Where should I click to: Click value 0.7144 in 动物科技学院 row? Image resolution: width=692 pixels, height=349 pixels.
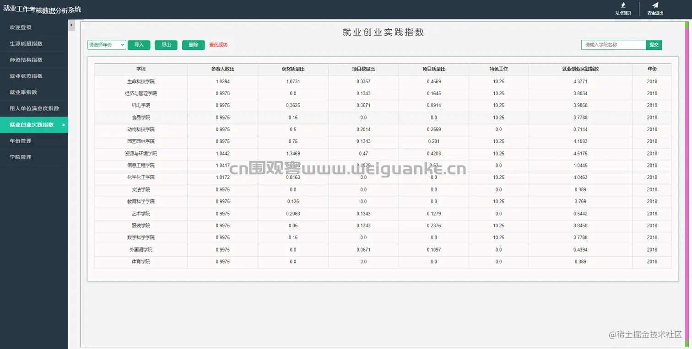(580, 129)
